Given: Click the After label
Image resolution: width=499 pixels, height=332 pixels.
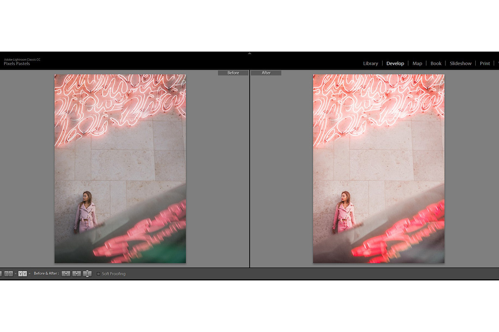Looking at the screenshot, I should [266, 73].
